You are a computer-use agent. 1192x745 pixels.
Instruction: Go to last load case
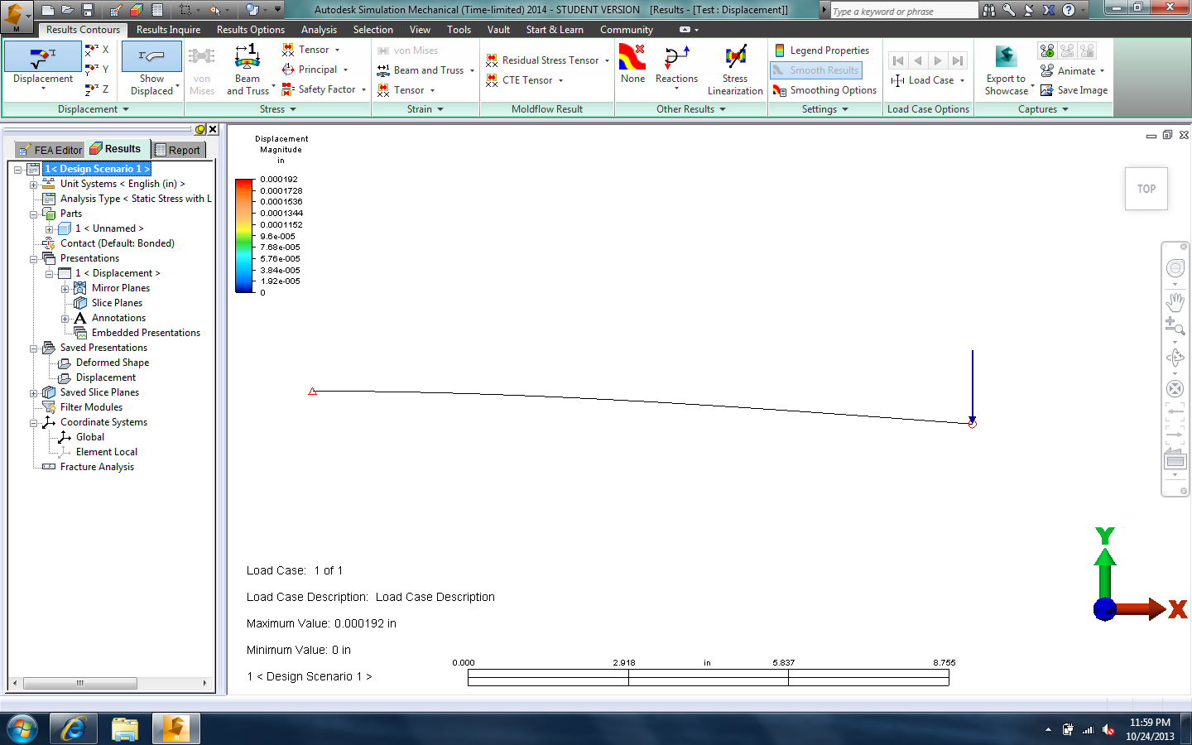pos(958,60)
